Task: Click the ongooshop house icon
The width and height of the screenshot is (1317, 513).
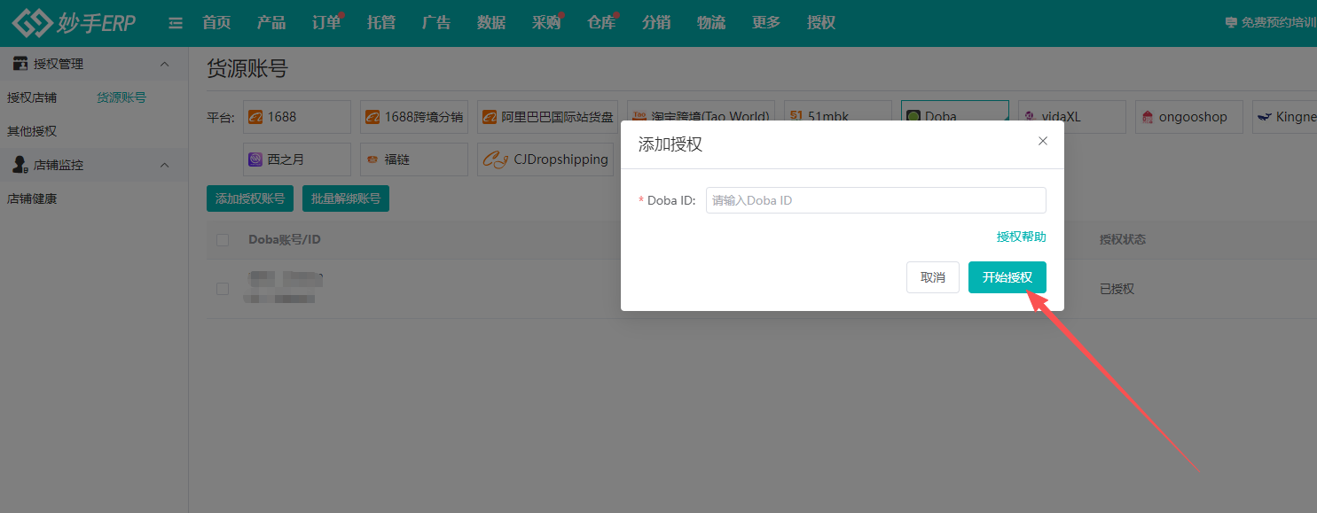Action: [1148, 117]
